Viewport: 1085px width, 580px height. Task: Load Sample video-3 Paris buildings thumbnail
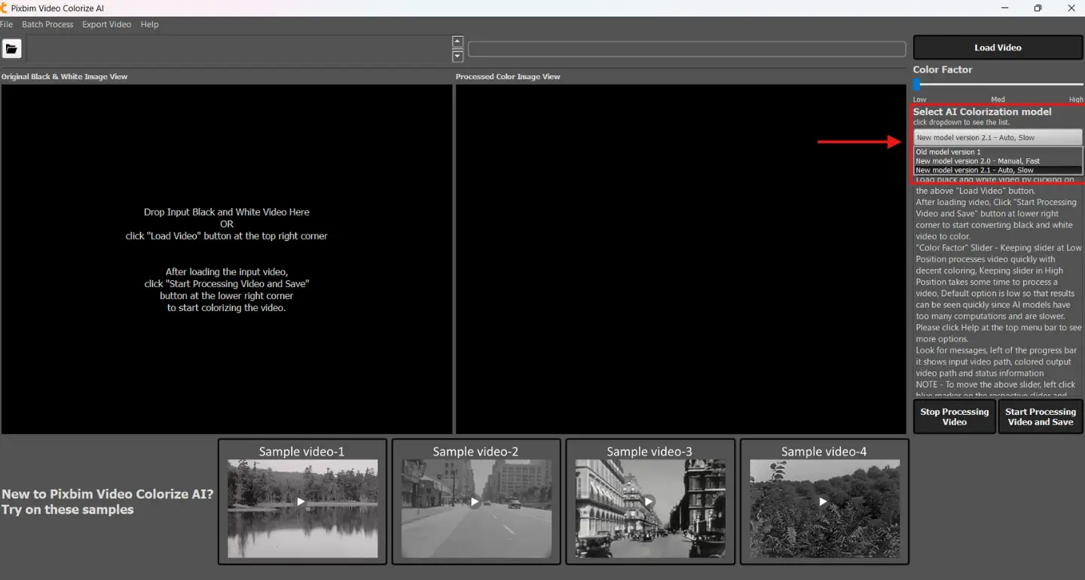(x=650, y=502)
